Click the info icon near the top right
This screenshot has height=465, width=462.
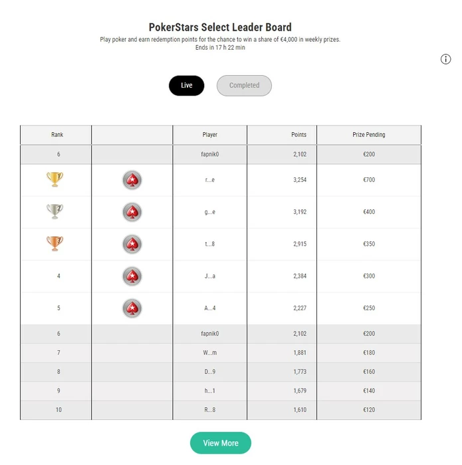(446, 59)
